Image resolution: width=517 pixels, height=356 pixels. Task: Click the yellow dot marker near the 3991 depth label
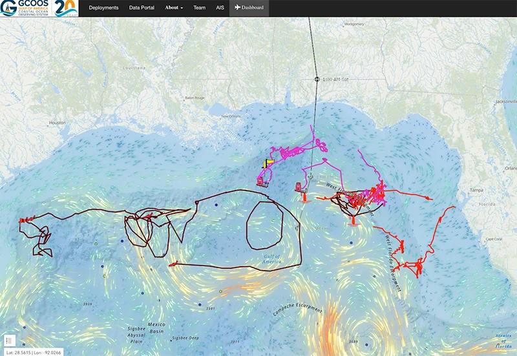(x=220, y=291)
